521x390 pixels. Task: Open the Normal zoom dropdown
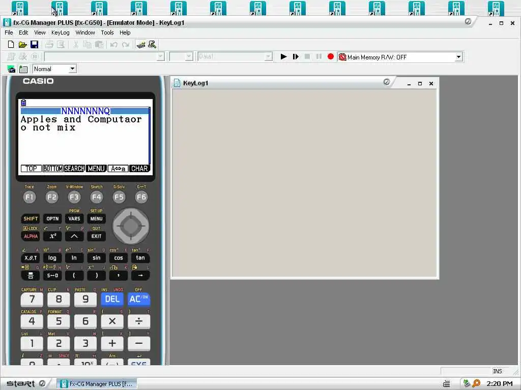coord(72,69)
